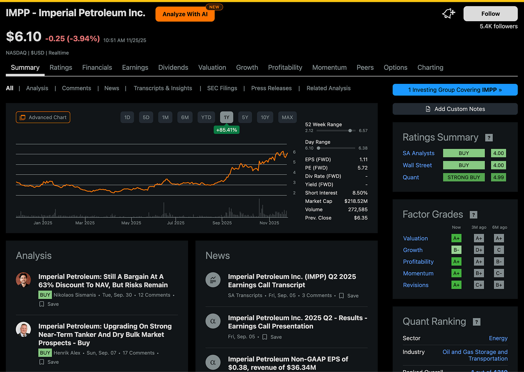Open the Options tab
Image resolution: width=524 pixels, height=372 pixels.
[396, 68]
